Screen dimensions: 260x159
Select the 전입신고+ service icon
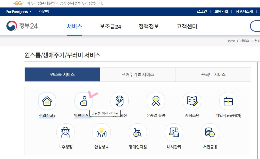coord(47,101)
